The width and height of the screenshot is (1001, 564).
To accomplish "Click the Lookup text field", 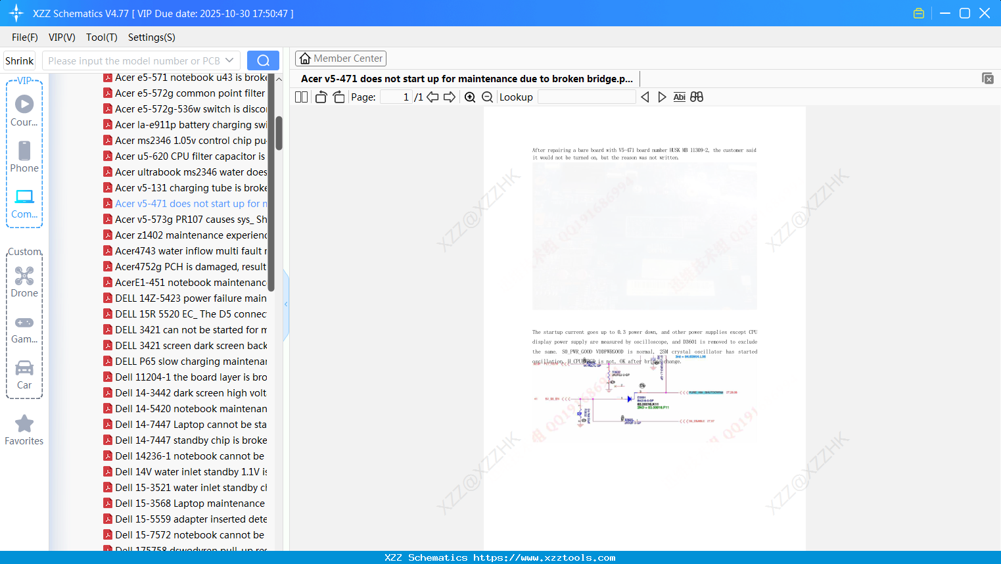I will click(x=587, y=97).
